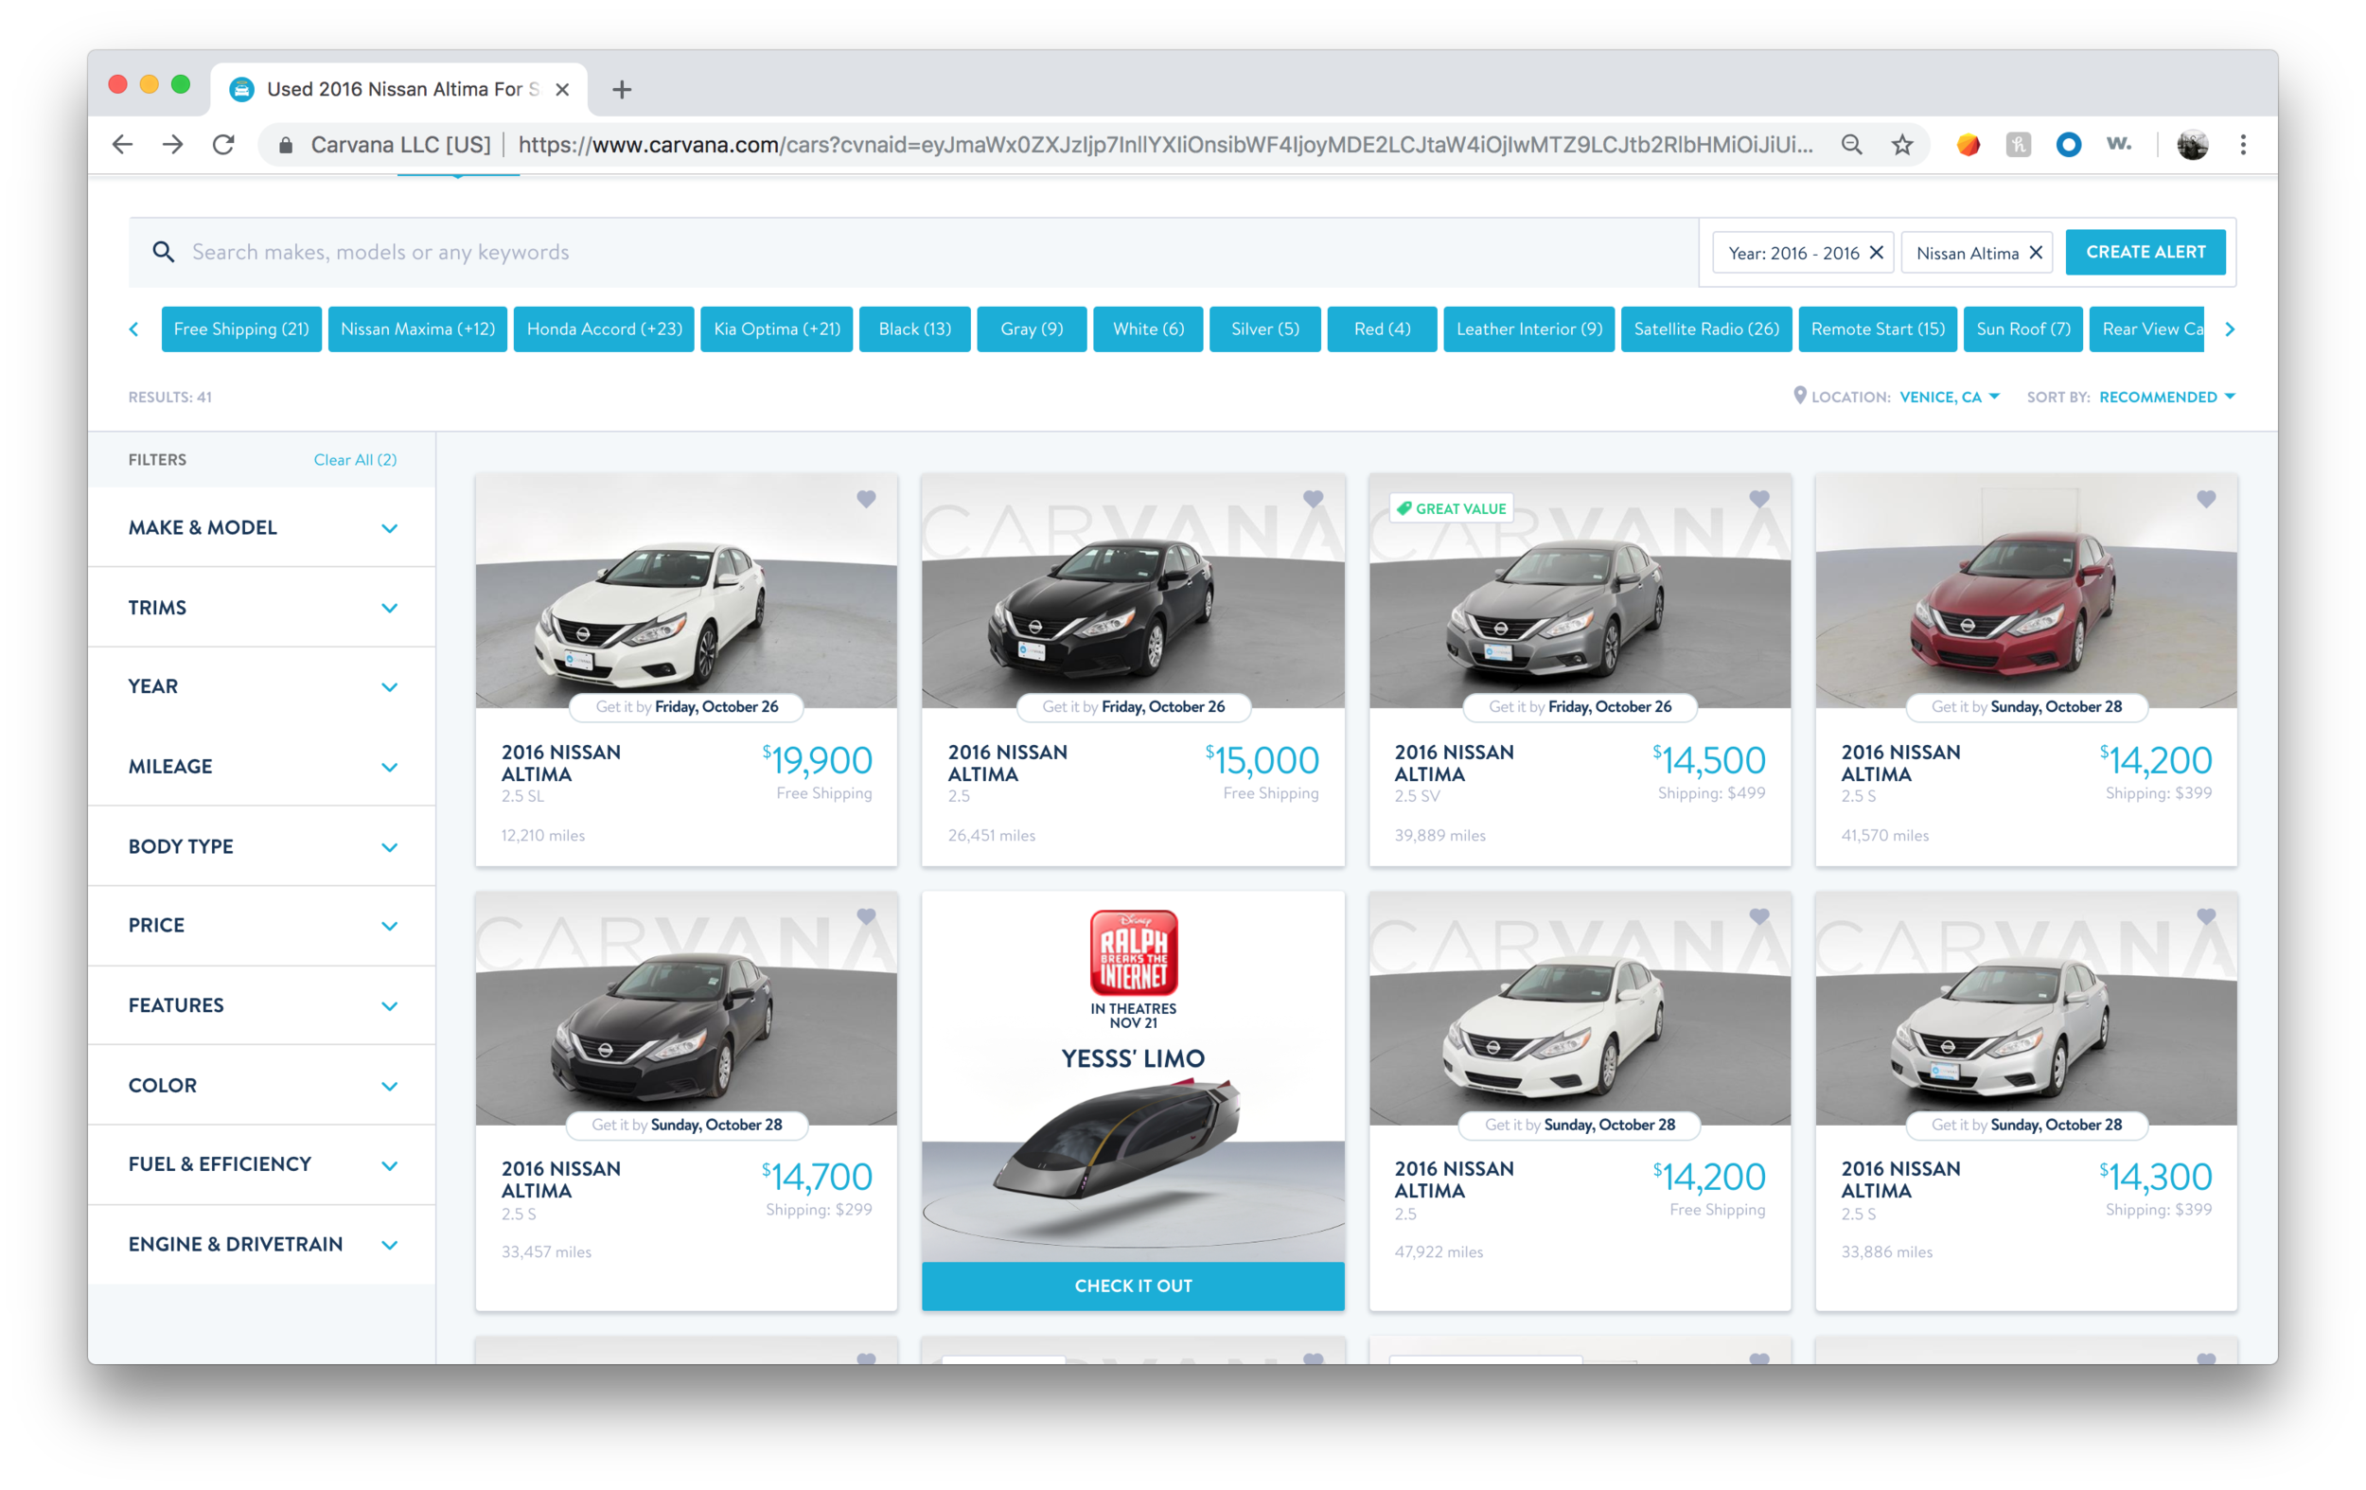Click the Ralph Breaks the Internet logo
The width and height of the screenshot is (2366, 1490).
point(1133,952)
